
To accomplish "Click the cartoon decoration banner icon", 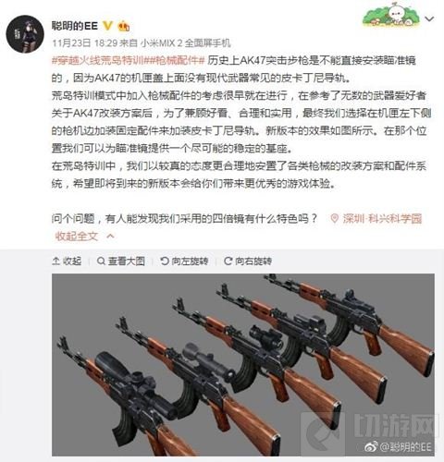I will (x=391, y=15).
